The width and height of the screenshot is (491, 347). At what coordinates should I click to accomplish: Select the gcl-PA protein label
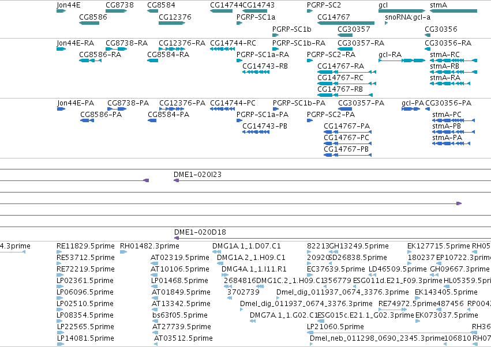413,103
